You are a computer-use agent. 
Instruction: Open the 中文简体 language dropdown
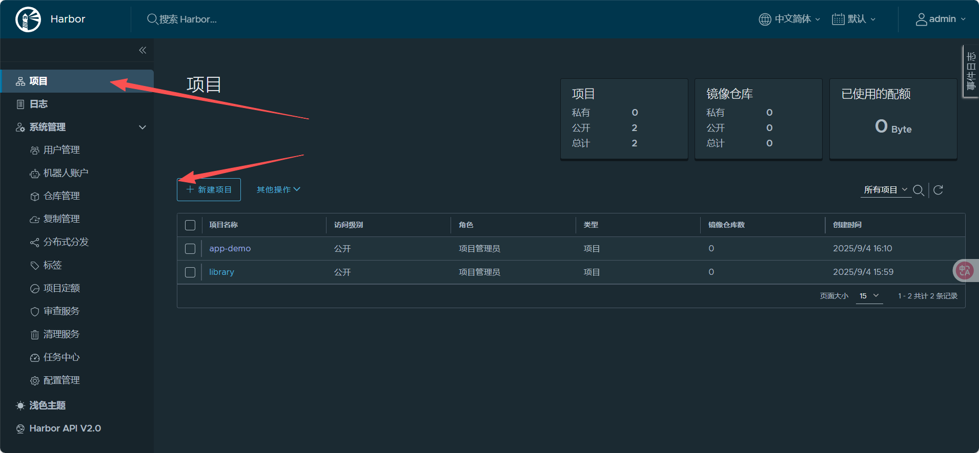[x=789, y=19]
